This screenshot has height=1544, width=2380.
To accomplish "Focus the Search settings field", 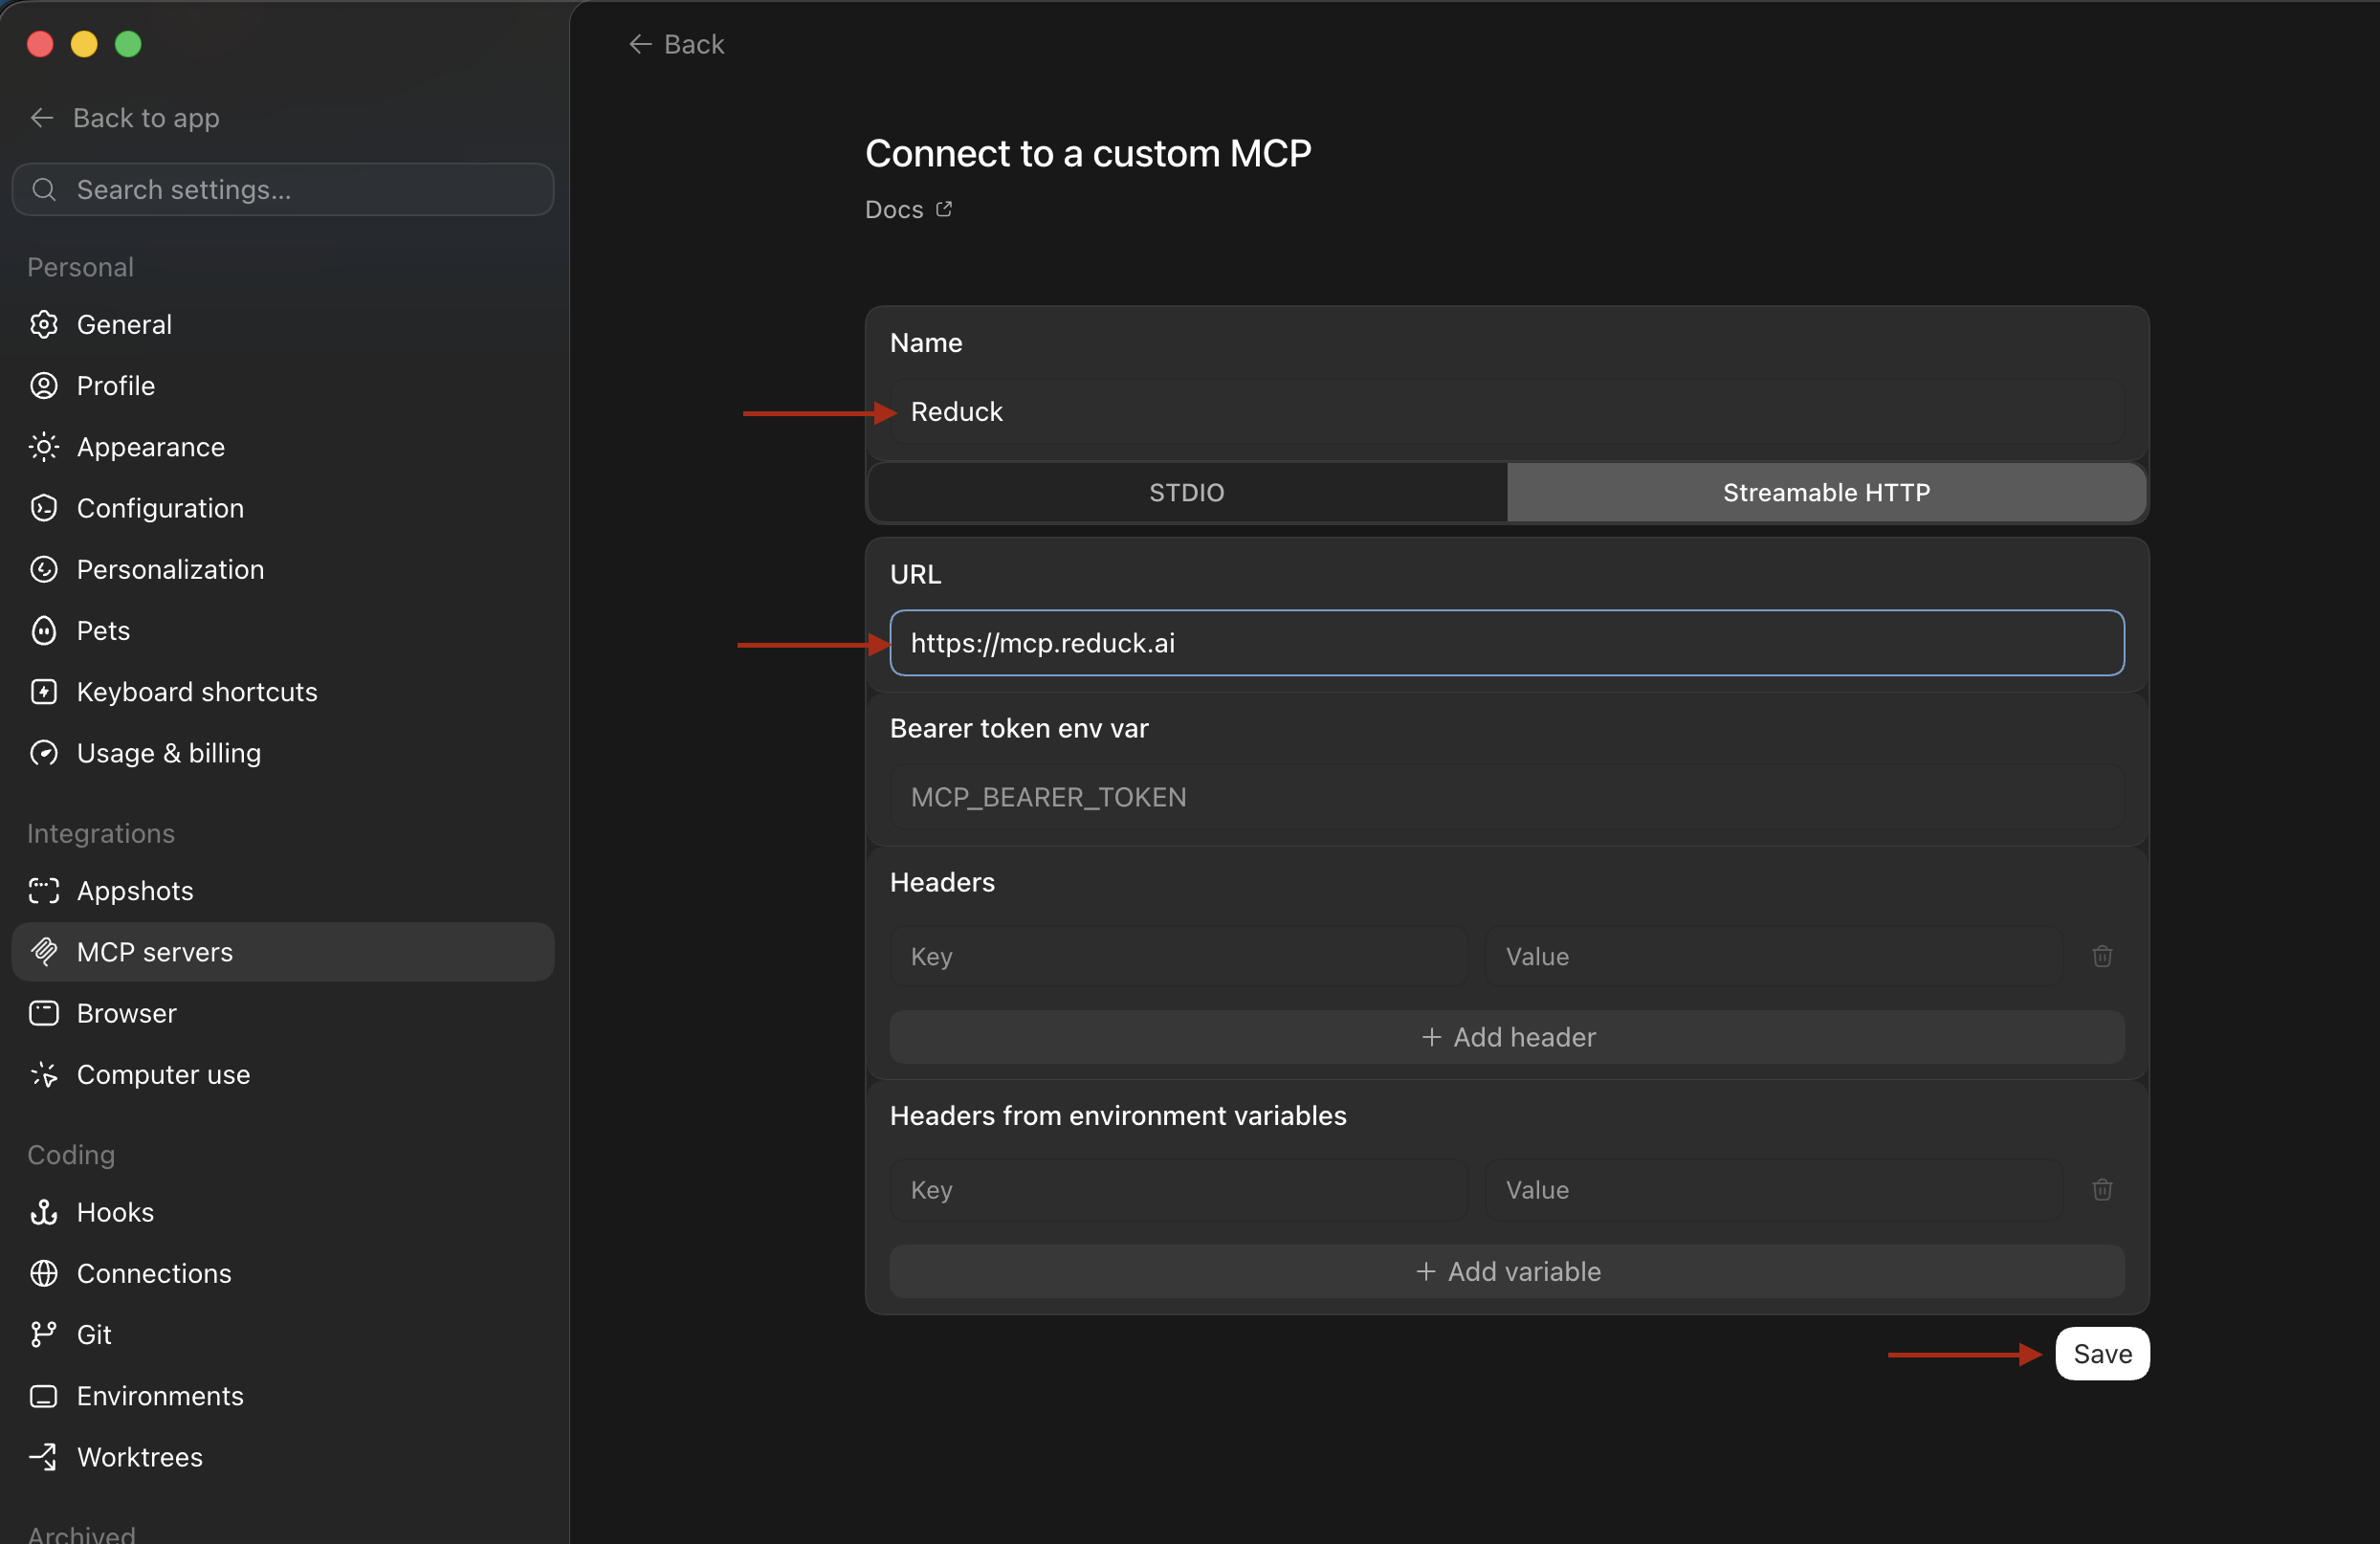I will click(x=283, y=189).
